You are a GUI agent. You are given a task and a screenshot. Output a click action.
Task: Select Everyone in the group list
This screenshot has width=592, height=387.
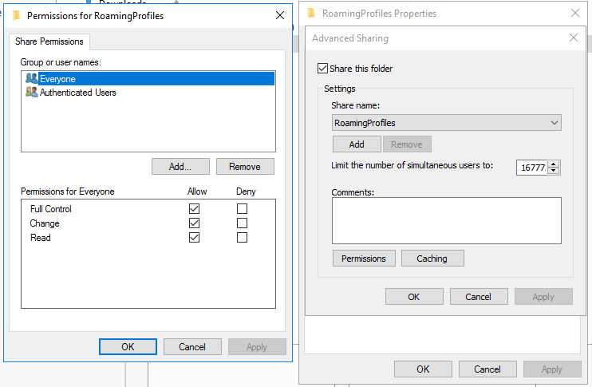point(148,78)
